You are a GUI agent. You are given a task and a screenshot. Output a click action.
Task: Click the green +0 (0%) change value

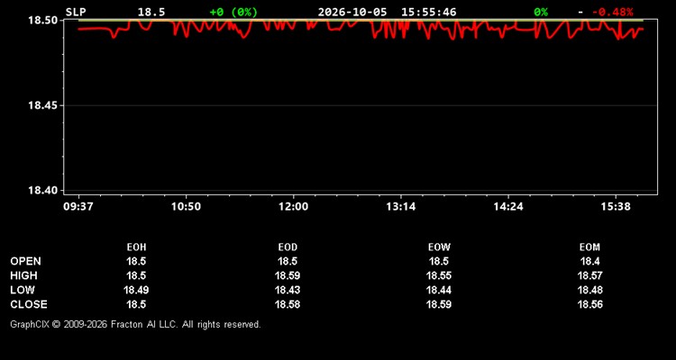(x=233, y=12)
